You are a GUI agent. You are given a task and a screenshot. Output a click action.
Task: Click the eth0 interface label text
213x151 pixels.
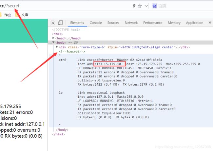coord(63,60)
